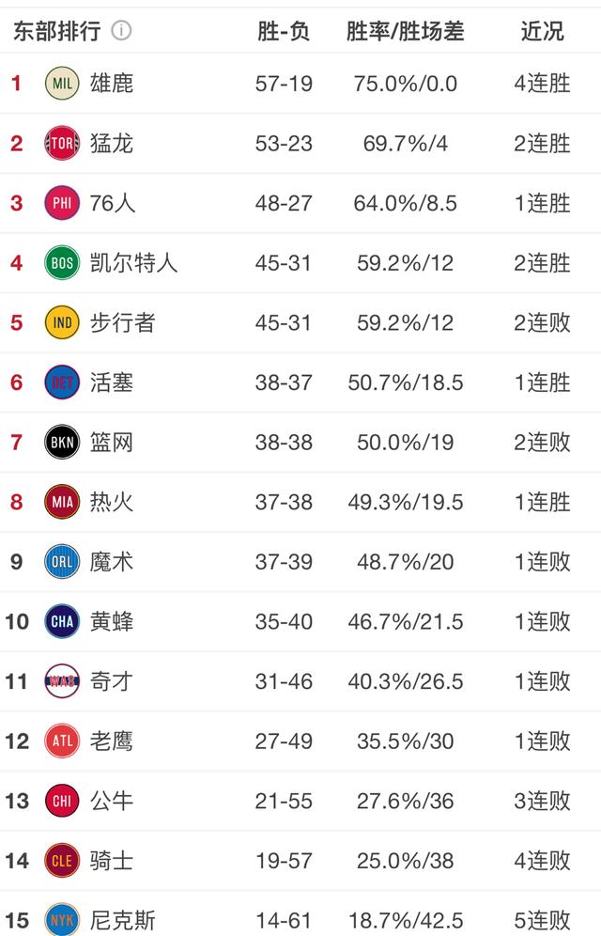
Task: Tap the CHI Bulls team logo
Action: (x=62, y=801)
